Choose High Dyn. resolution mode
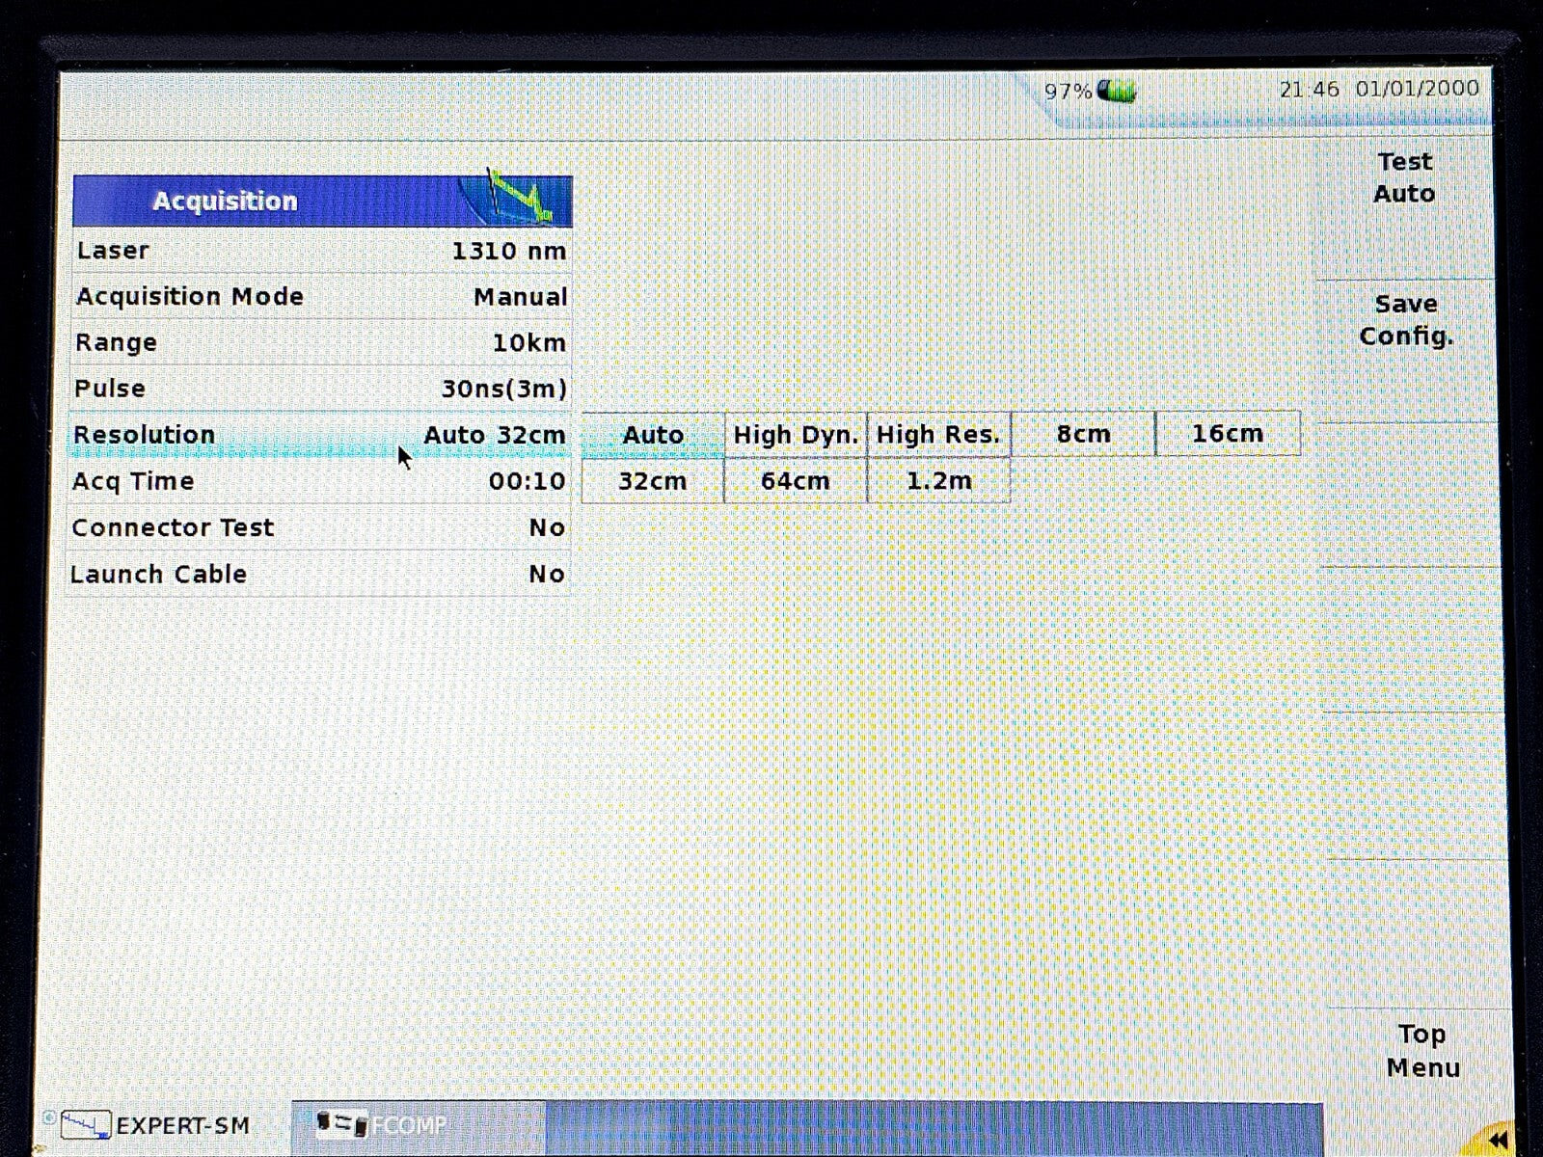This screenshot has height=1157, width=1543. (796, 435)
